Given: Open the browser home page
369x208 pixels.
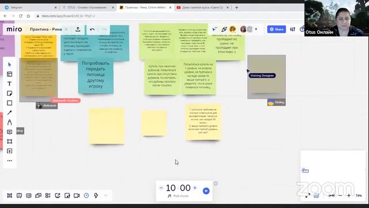Looking at the screenshot, I should click(28, 16).
